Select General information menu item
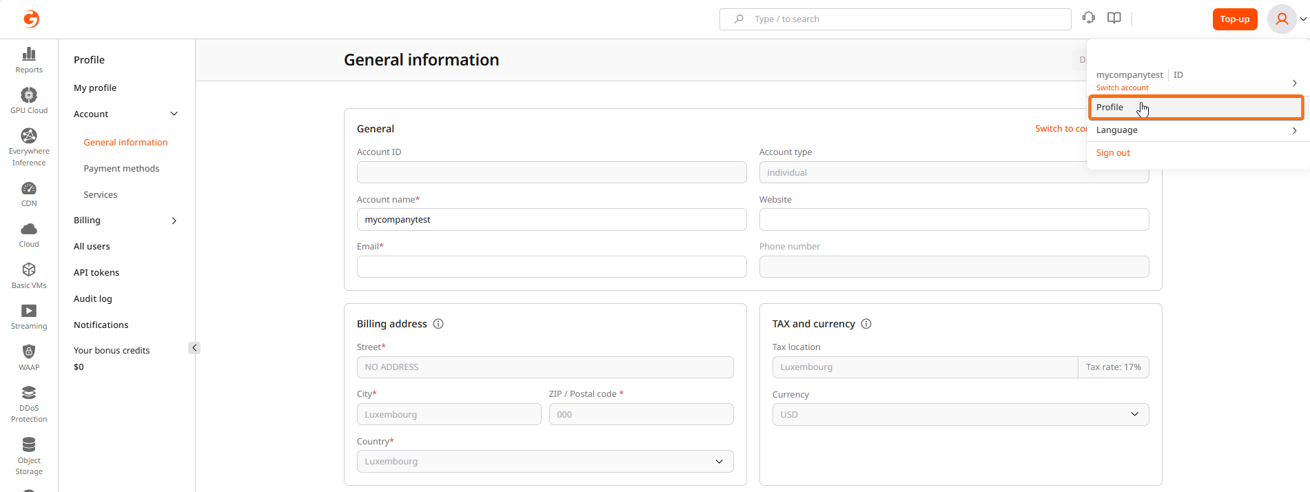The image size is (1310, 492). click(x=125, y=143)
